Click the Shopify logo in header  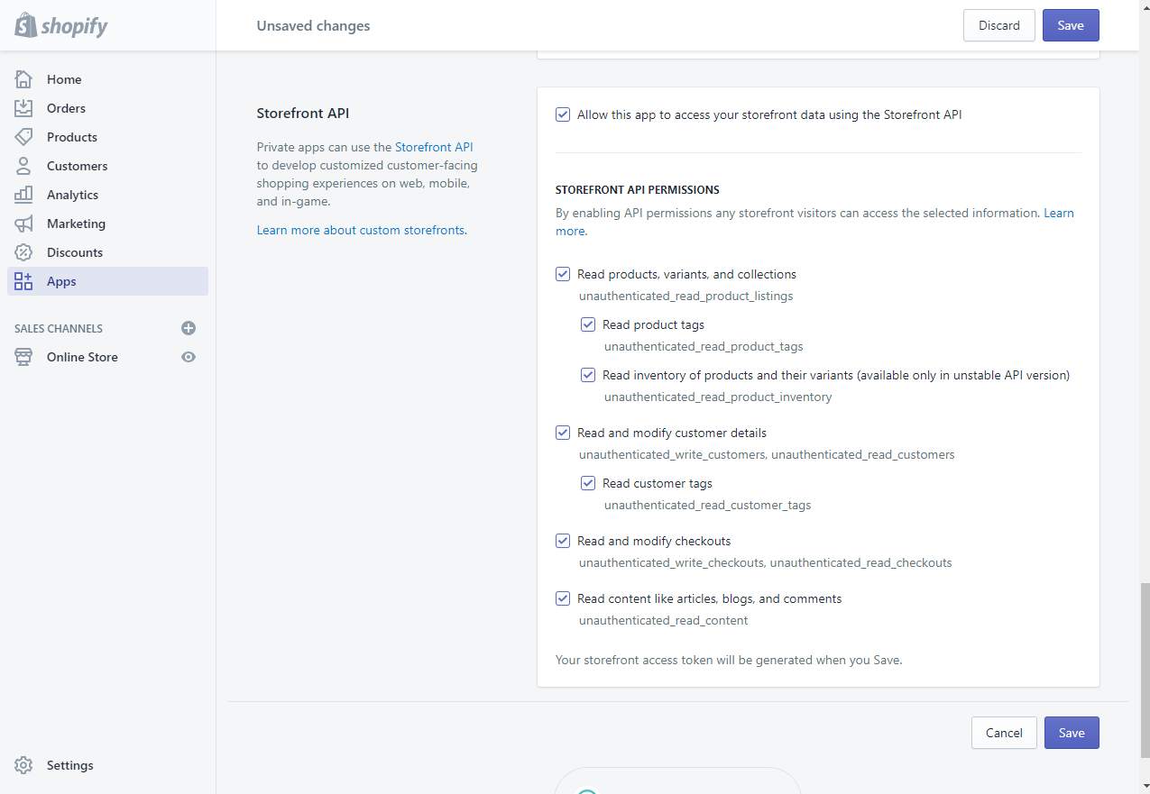point(61,25)
